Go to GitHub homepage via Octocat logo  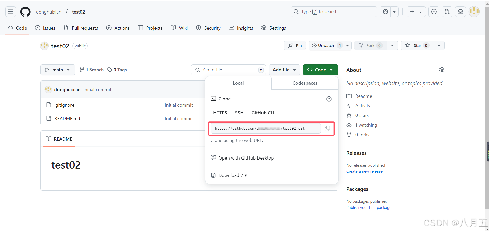tap(26, 12)
